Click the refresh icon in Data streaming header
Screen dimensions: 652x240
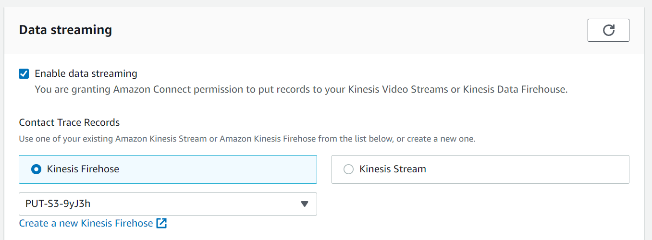point(608,30)
